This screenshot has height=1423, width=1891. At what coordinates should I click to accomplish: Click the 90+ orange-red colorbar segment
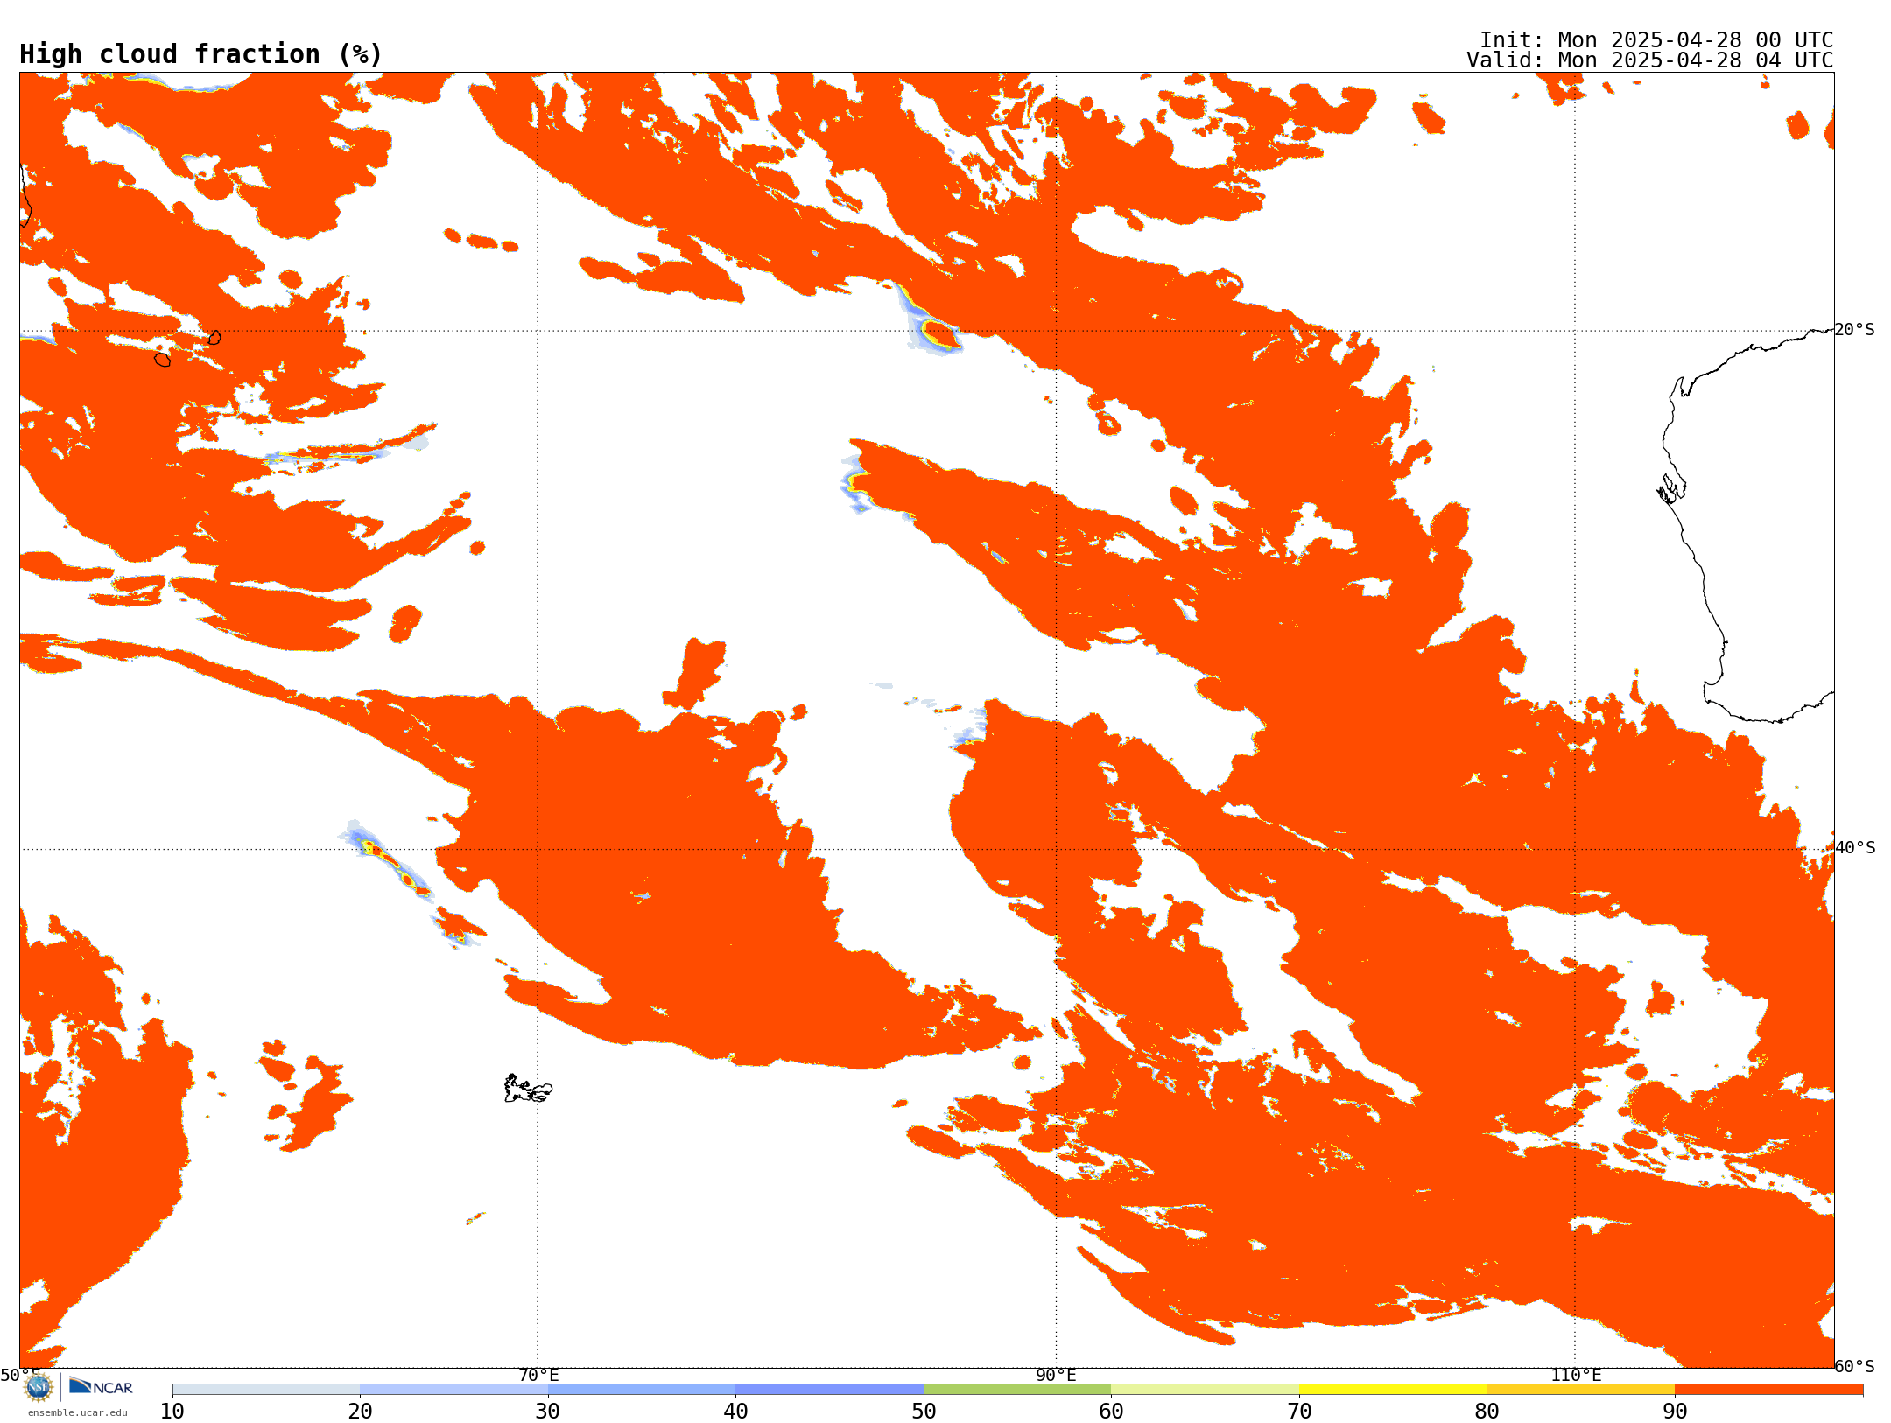click(x=1768, y=1390)
